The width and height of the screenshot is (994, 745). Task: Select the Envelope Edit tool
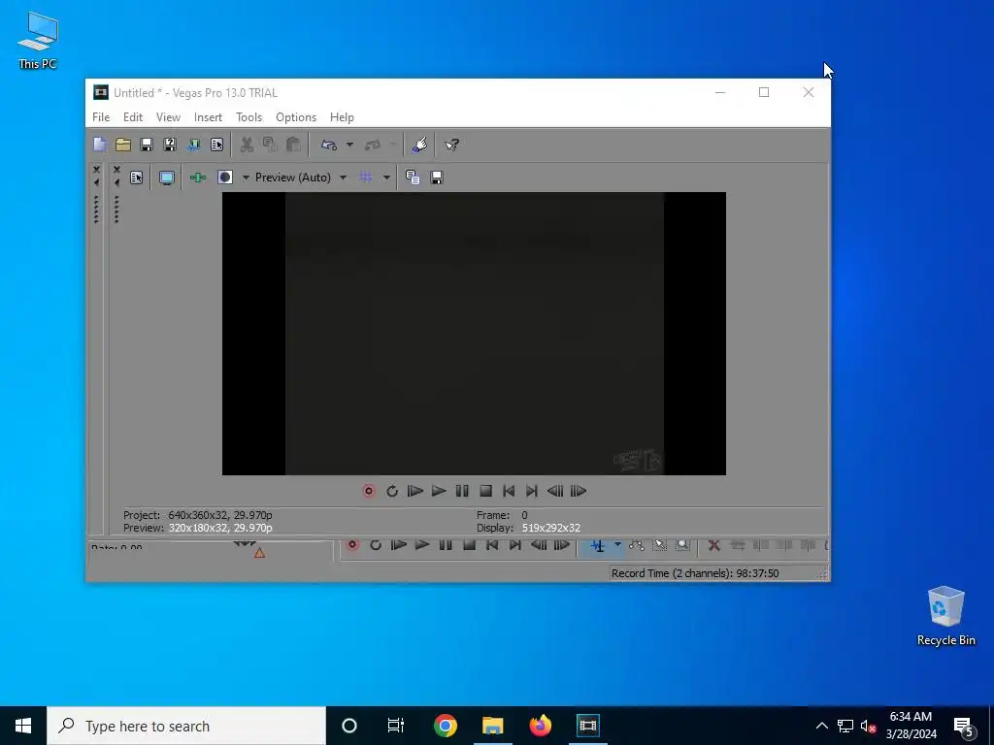point(637,545)
